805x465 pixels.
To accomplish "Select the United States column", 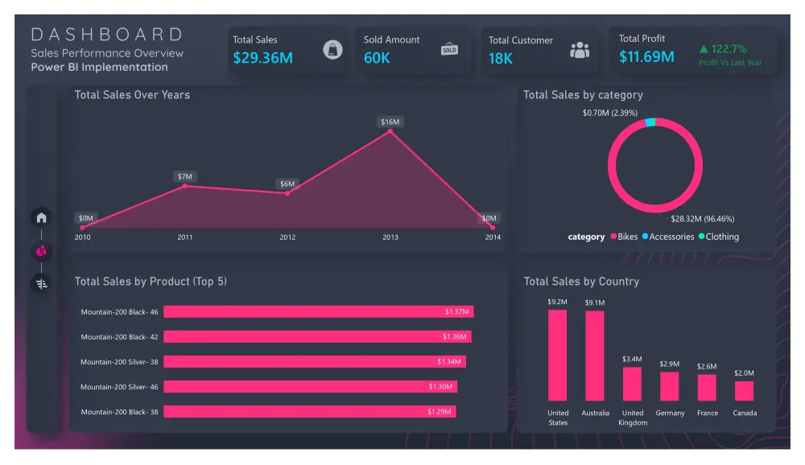I will [558, 355].
